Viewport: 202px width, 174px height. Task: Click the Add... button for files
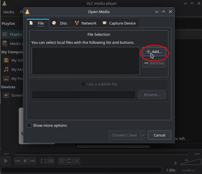click(154, 52)
